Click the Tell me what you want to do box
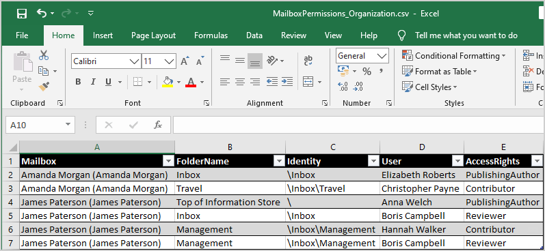Image resolution: width=545 pixels, height=251 pixels. point(466,35)
